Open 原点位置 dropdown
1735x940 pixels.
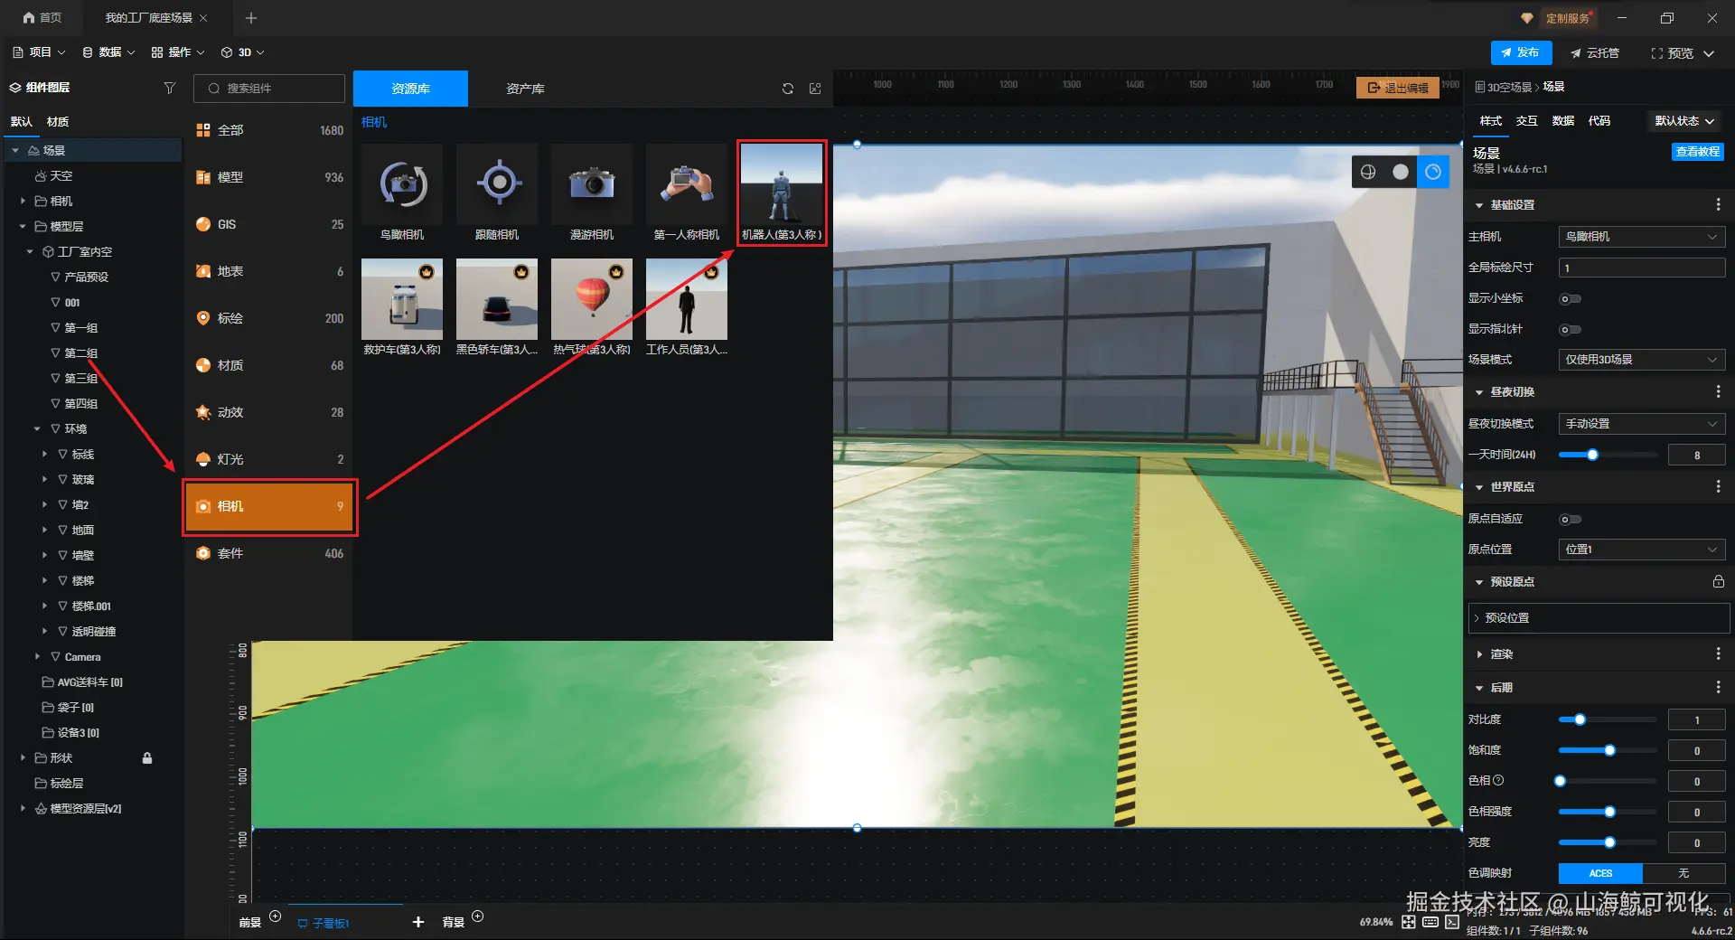[x=1642, y=550]
